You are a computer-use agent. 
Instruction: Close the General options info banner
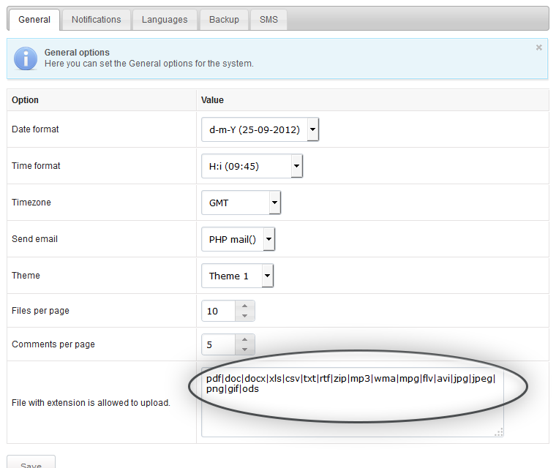tap(539, 48)
